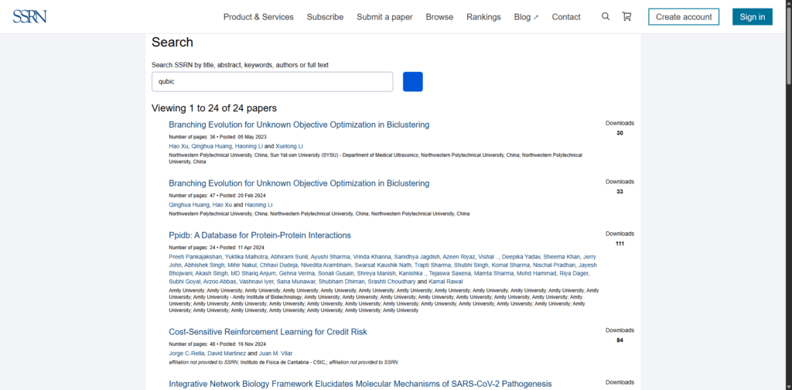Go to Subscribe in the navigation
This screenshot has height=390, width=792.
326,17
